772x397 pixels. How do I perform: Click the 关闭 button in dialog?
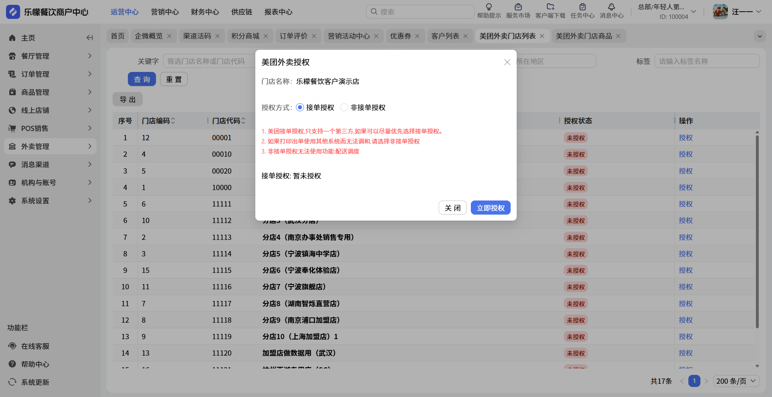coord(452,208)
